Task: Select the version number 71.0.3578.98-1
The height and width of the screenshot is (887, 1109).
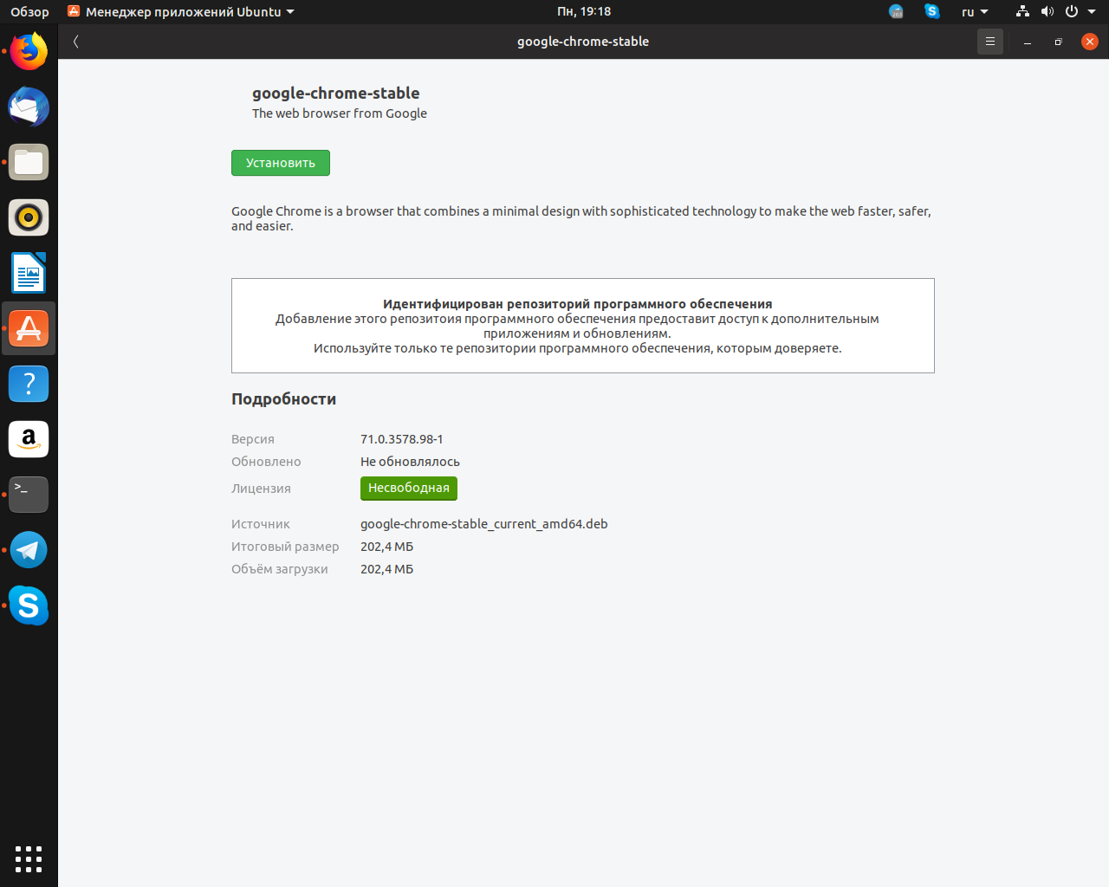Action: tap(402, 439)
